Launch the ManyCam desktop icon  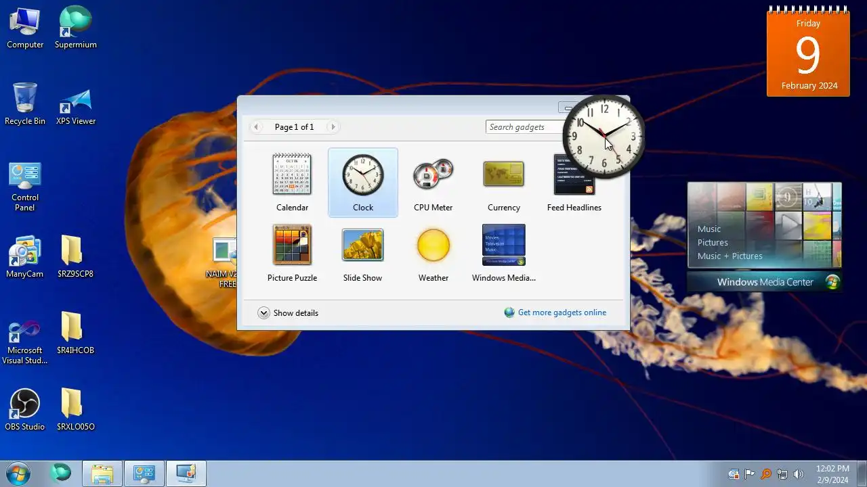[25, 258]
